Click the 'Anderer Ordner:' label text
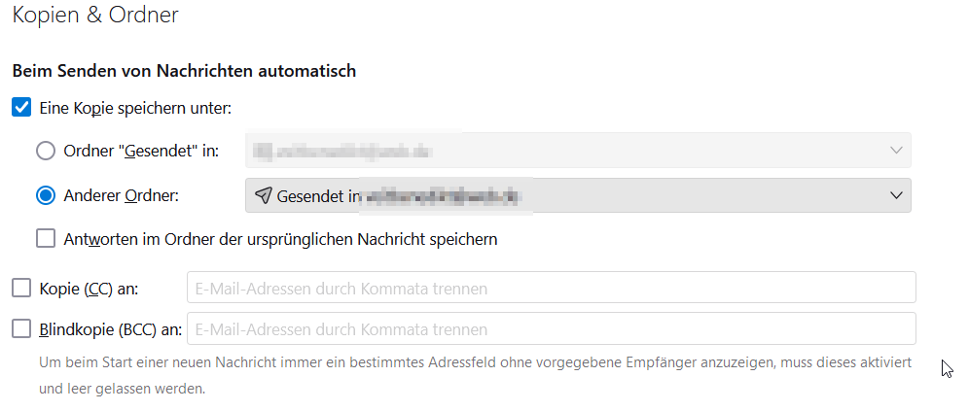This screenshot has height=411, width=969. click(123, 195)
